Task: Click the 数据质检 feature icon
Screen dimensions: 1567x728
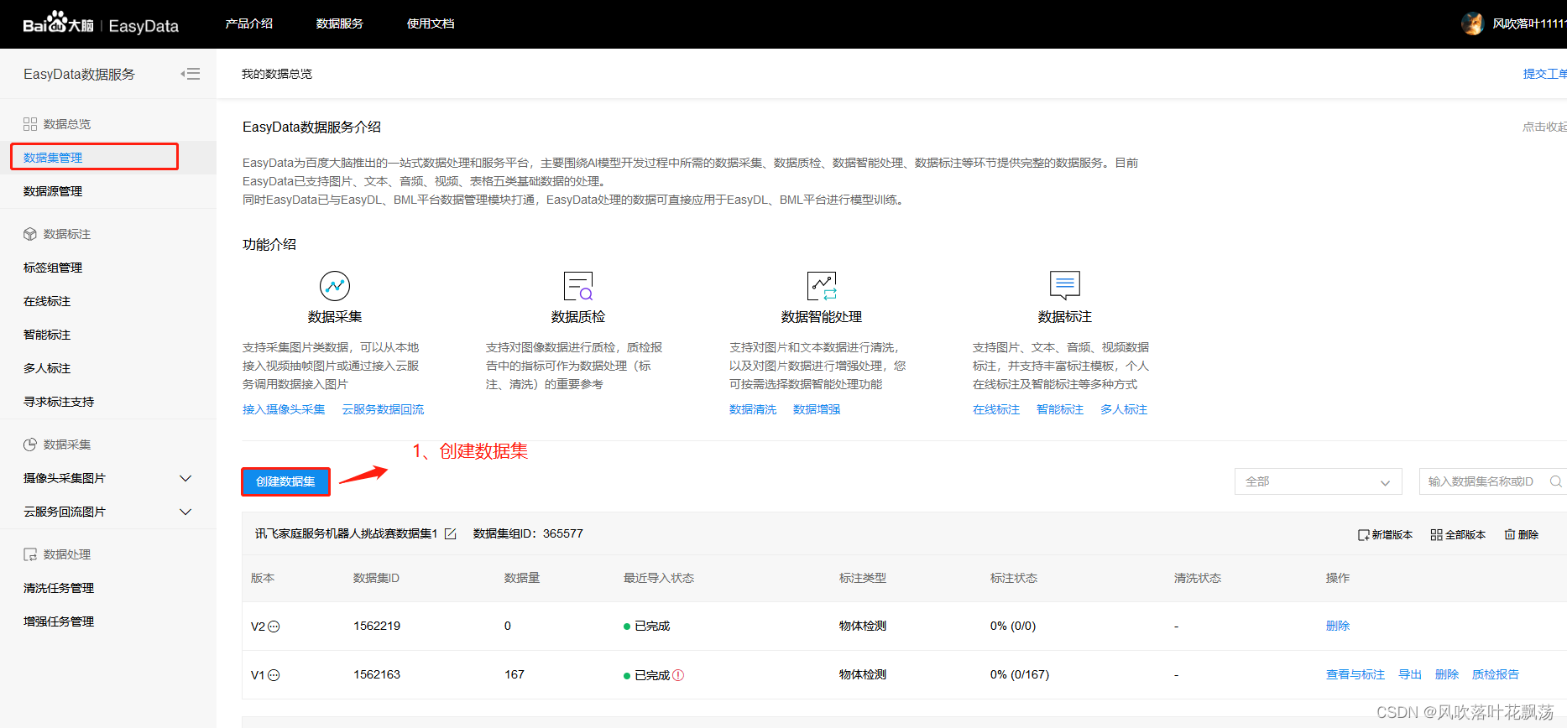Action: [578, 286]
